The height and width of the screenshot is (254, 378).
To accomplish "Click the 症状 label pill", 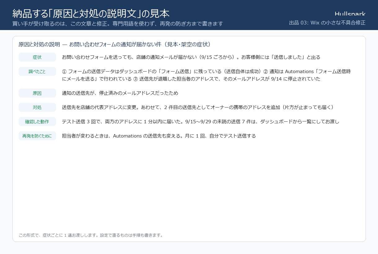I will [x=37, y=57].
